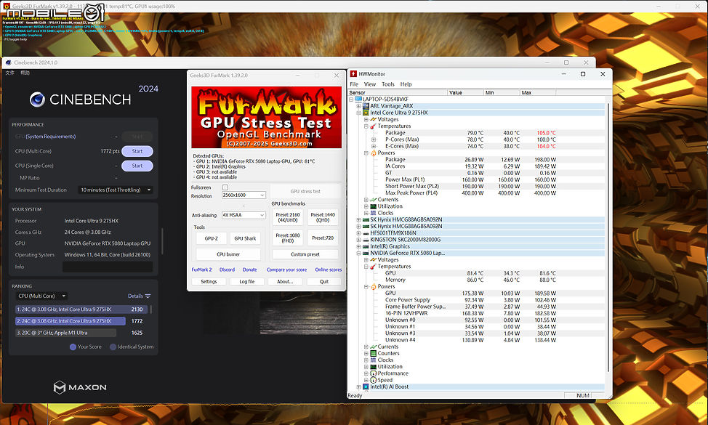Screen dimensions: 708x425
Task: Click the Intel(R) AI Boost device icon
Action: [366, 386]
